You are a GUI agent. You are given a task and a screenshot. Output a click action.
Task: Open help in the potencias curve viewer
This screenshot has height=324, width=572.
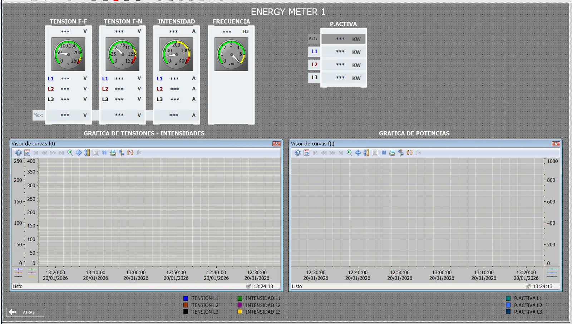click(298, 153)
